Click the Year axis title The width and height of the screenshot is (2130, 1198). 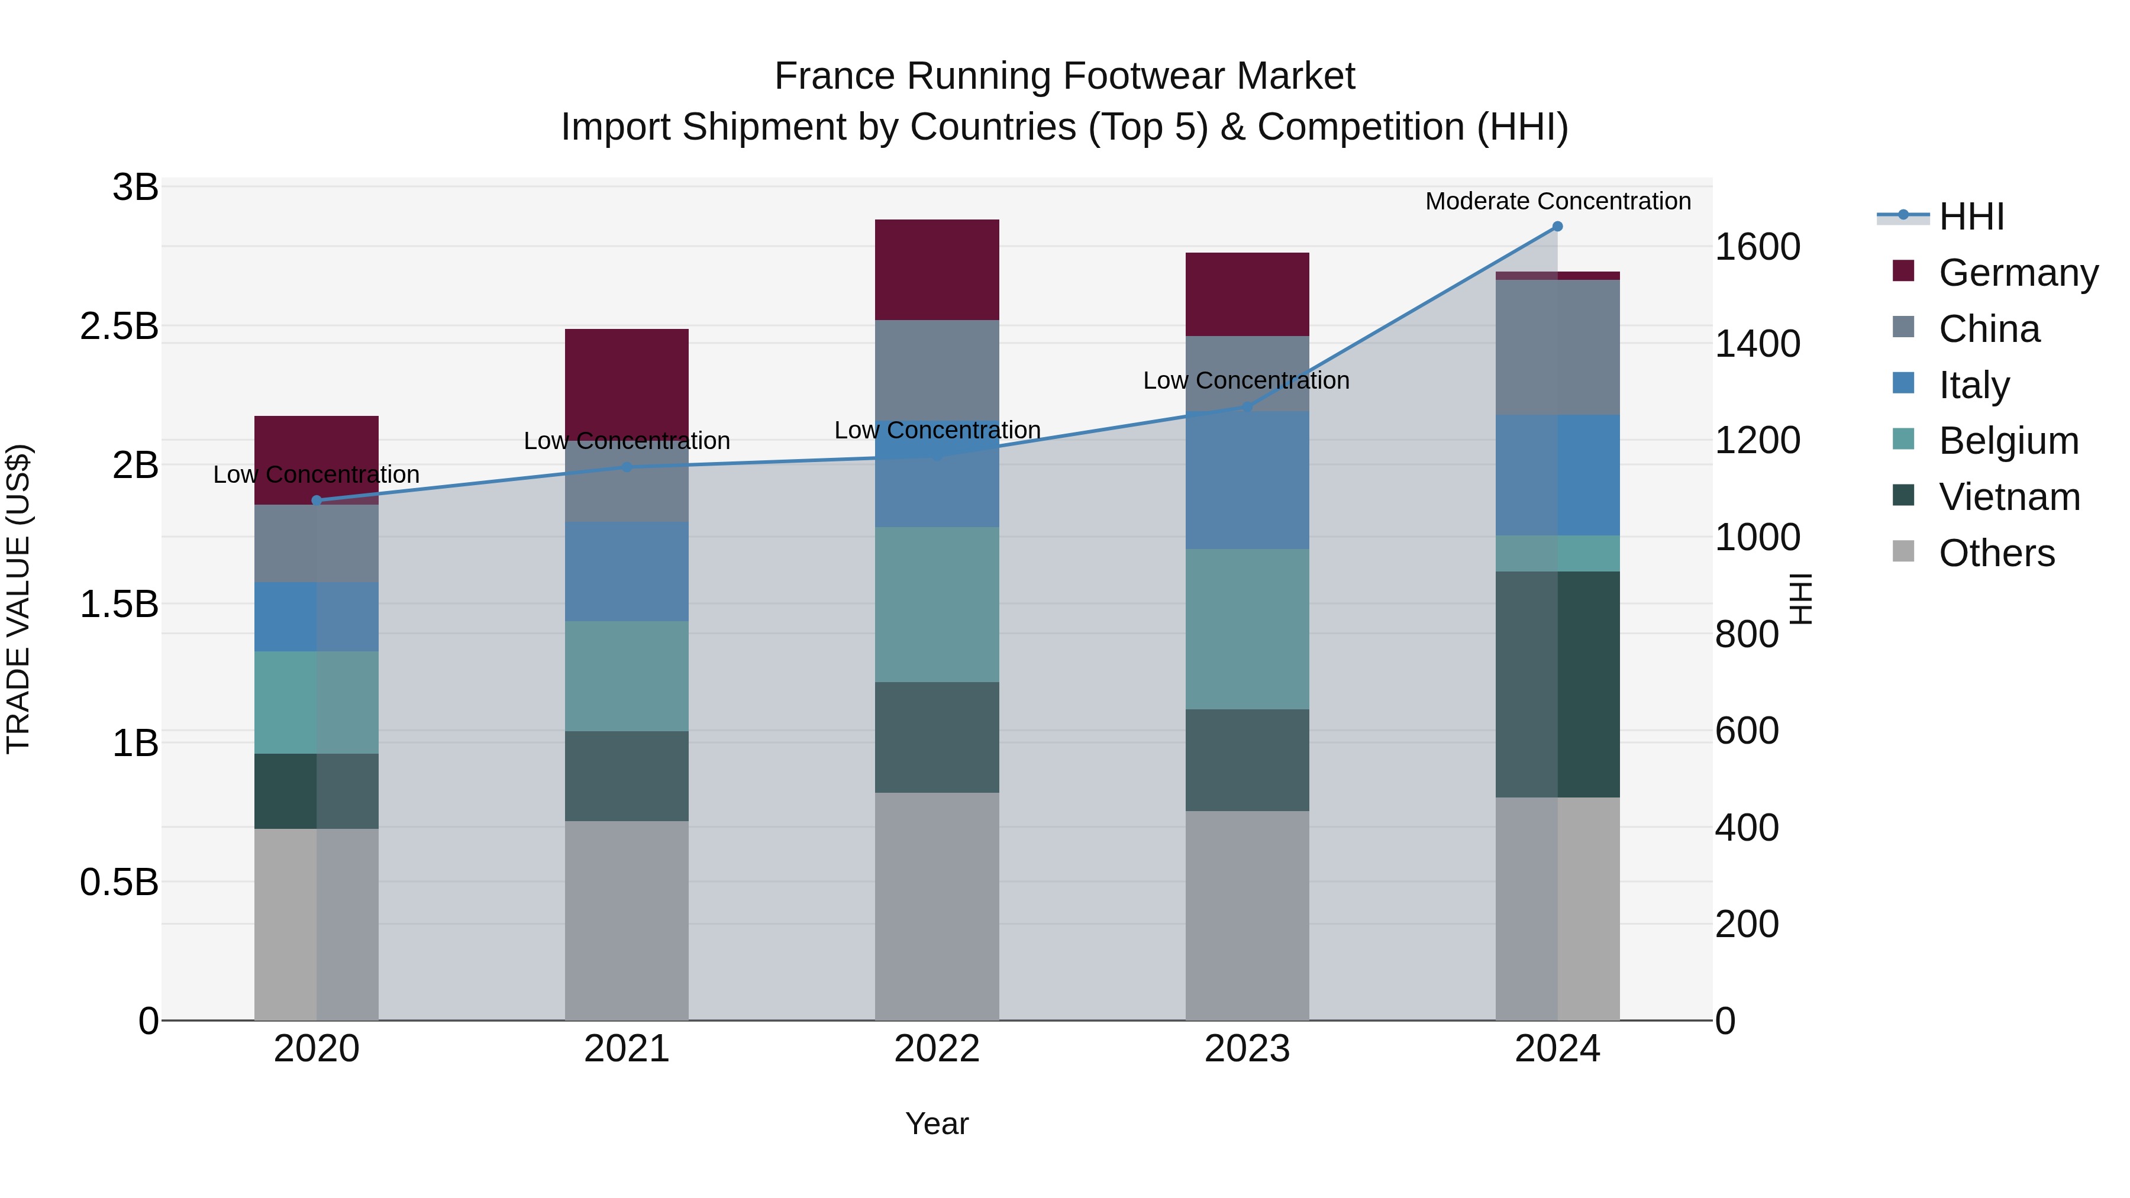point(938,1125)
